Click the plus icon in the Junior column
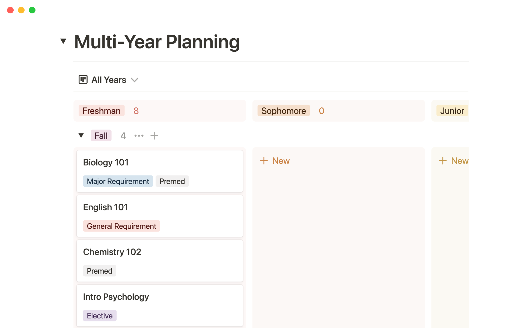The image size is (524, 328). click(443, 161)
